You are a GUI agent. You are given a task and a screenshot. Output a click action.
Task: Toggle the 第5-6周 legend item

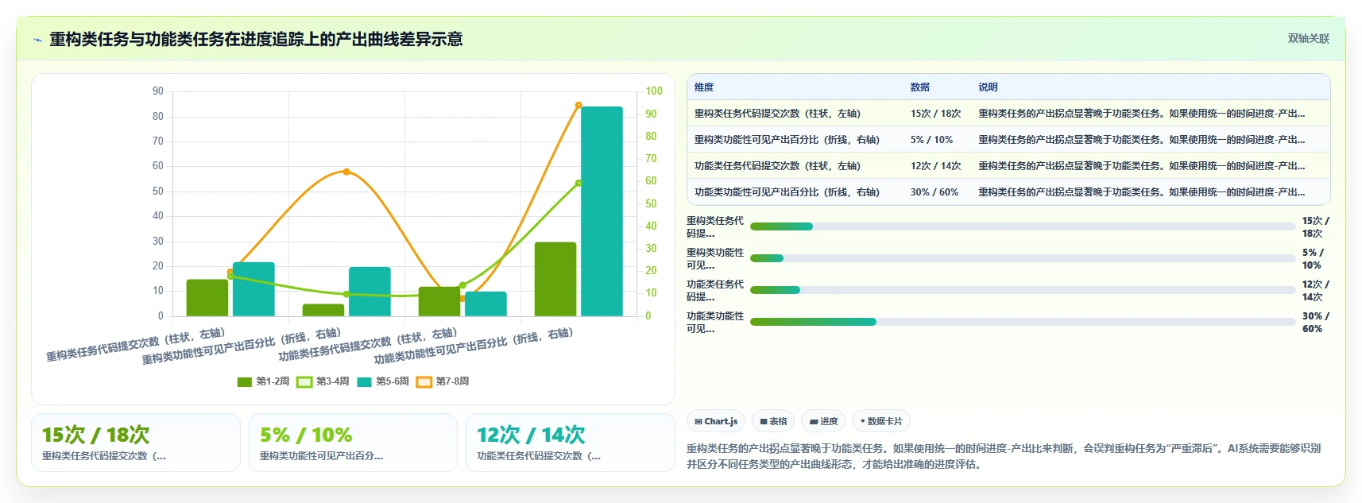coord(383,381)
